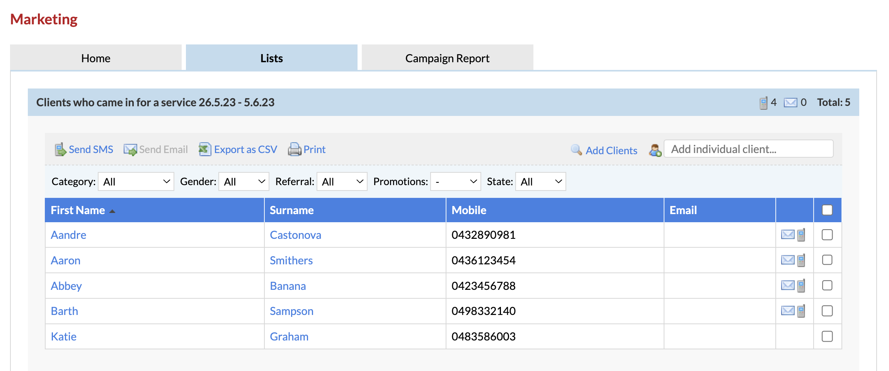Click the envelope icon in Aaron's row
The width and height of the screenshot is (889, 371).
tap(788, 260)
